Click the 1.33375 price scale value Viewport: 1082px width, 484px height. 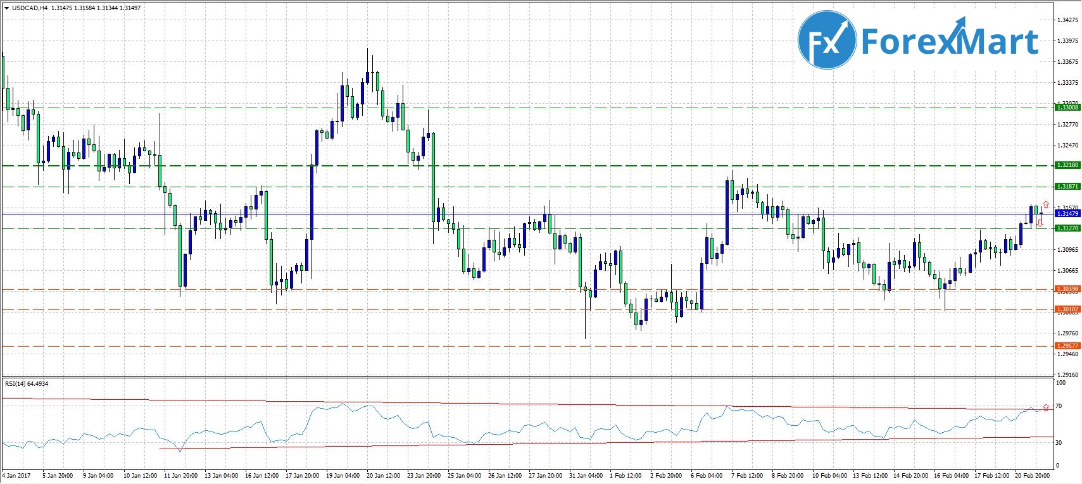pyautogui.click(x=1068, y=83)
